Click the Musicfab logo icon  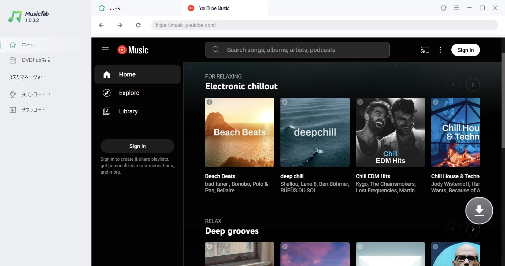pos(15,17)
